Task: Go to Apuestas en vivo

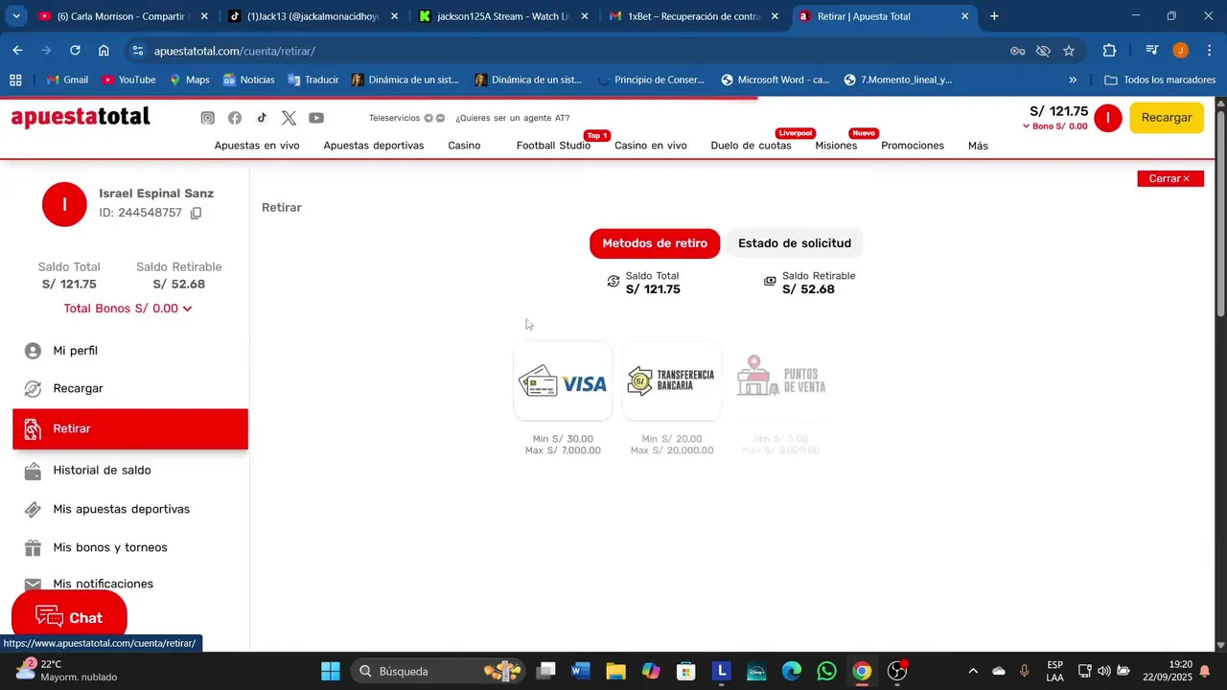Action: point(257,146)
